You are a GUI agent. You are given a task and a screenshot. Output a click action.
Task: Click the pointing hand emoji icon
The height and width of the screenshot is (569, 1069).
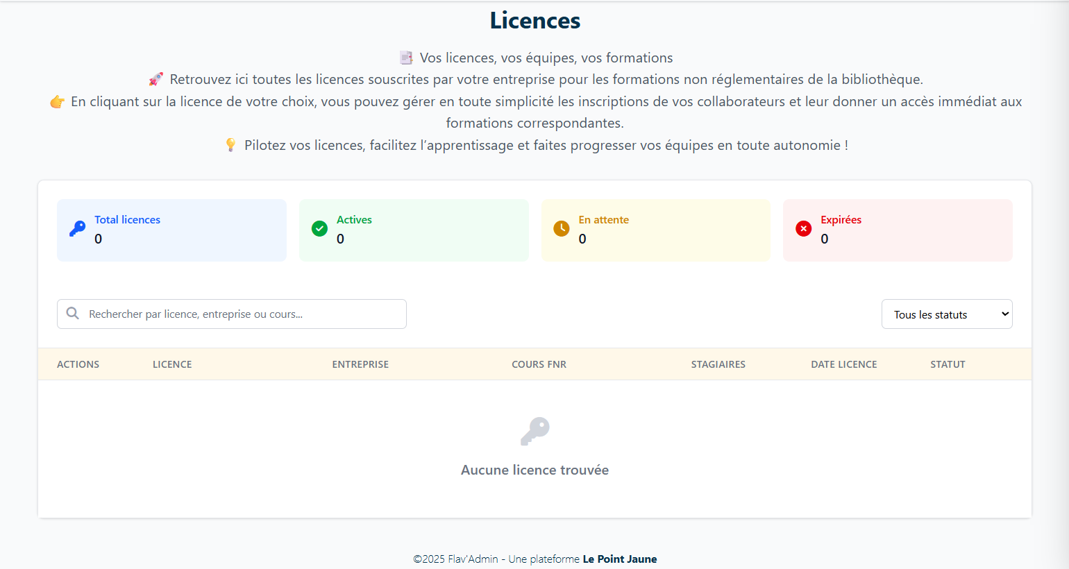click(57, 102)
